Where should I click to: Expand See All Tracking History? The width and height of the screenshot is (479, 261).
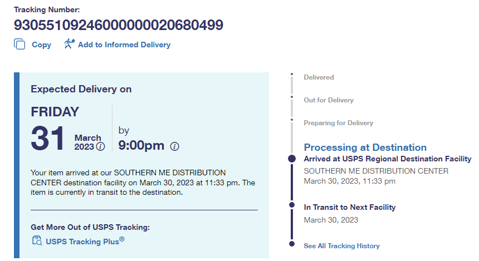pos(341,245)
